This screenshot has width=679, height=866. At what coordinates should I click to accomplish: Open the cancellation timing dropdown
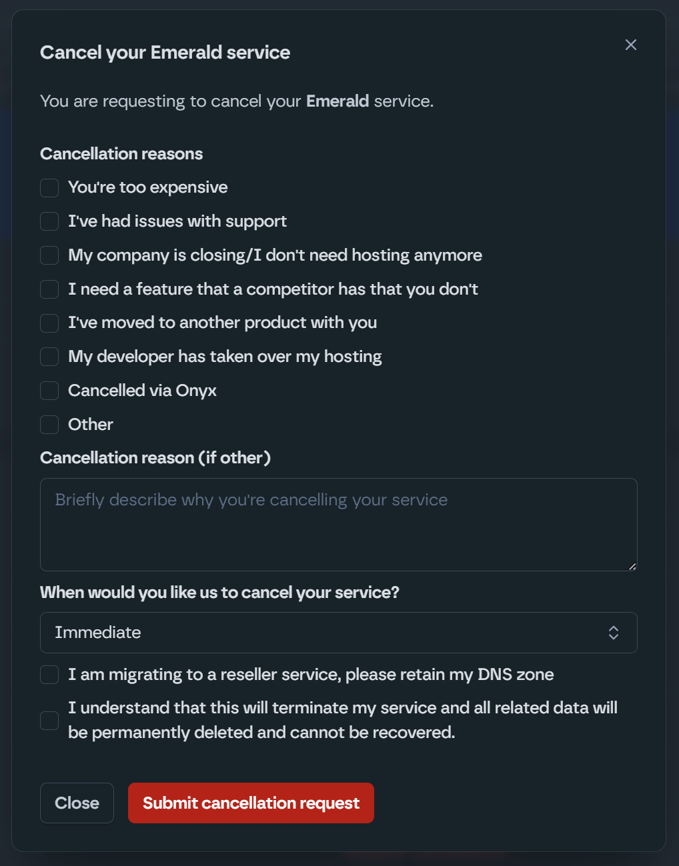click(x=338, y=633)
